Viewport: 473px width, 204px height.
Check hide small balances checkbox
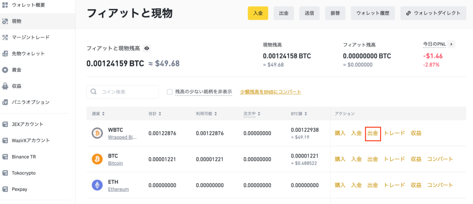170,92
